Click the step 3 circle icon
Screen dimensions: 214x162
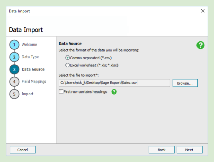pyautogui.click(x=14, y=70)
